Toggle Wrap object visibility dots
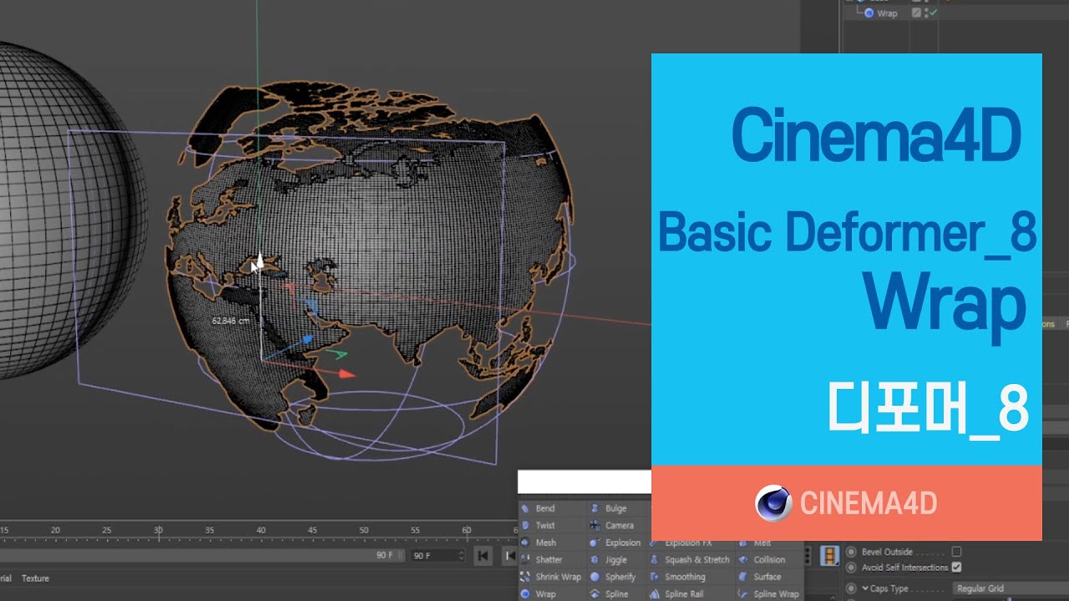Screen dimensions: 1069x601 coord(925,13)
